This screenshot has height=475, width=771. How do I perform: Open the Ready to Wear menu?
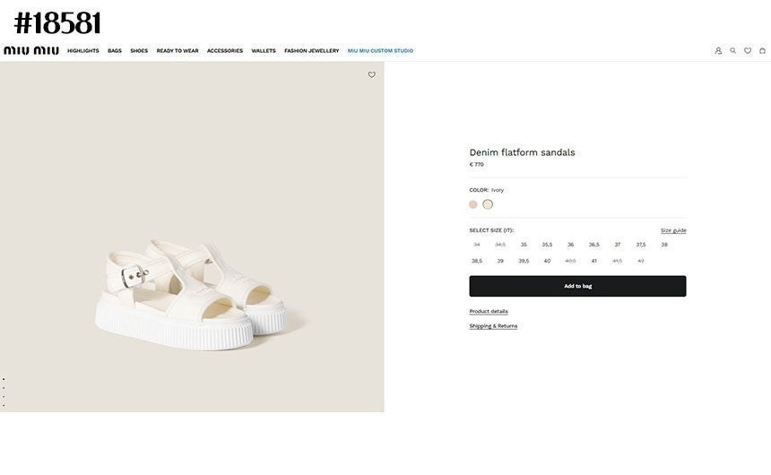pos(178,51)
